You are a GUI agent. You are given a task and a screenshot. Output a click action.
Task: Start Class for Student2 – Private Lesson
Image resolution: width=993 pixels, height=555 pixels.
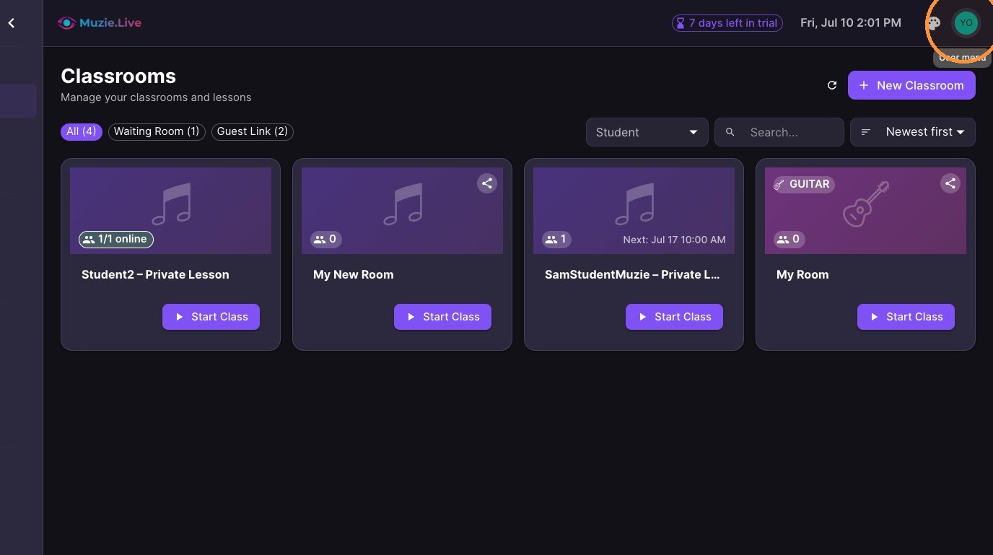(x=211, y=317)
